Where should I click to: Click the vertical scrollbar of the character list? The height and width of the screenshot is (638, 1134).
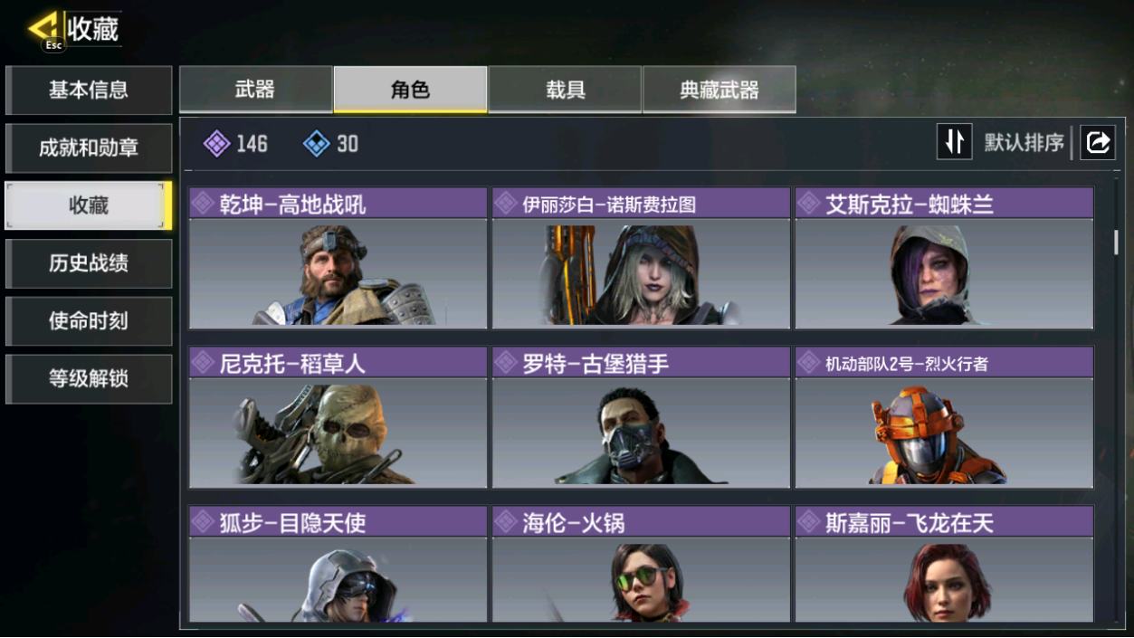click(x=1116, y=242)
